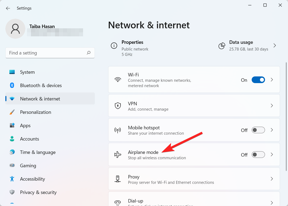Click the Personalization paintbrush icon
This screenshot has width=288, height=206.
[12, 112]
